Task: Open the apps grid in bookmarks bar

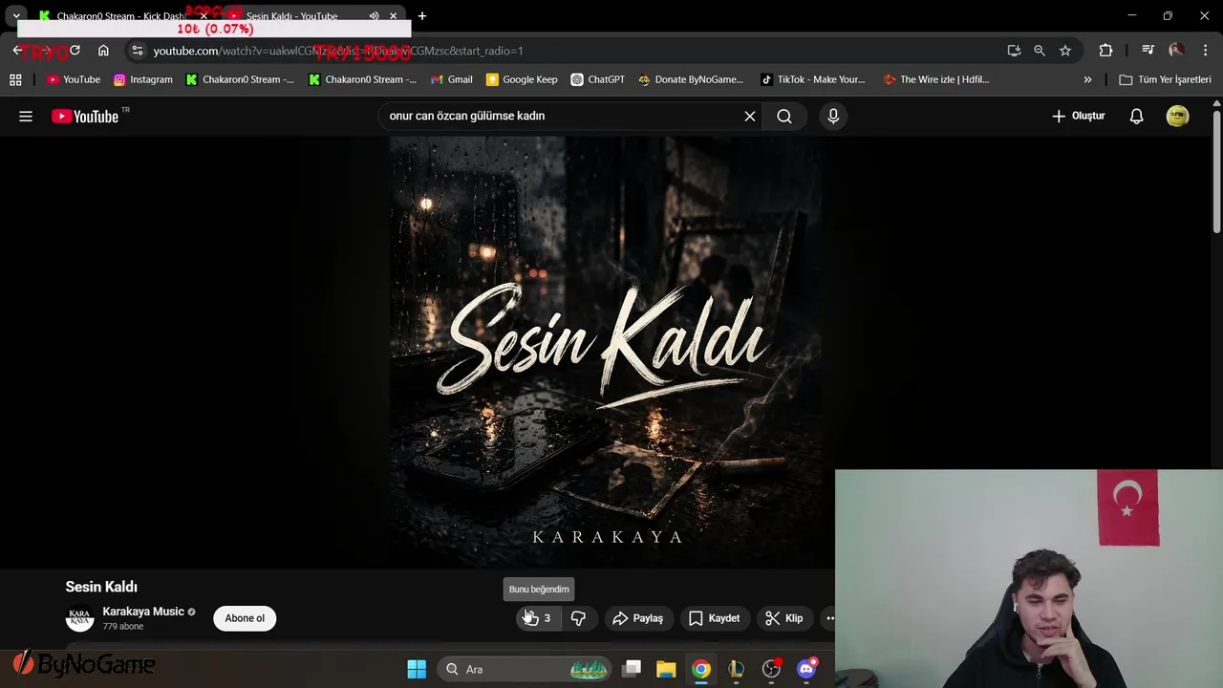Action: [x=15, y=80]
